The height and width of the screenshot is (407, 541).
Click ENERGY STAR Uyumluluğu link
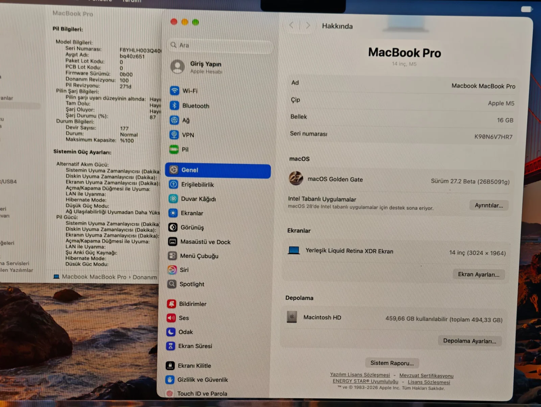coord(366,381)
